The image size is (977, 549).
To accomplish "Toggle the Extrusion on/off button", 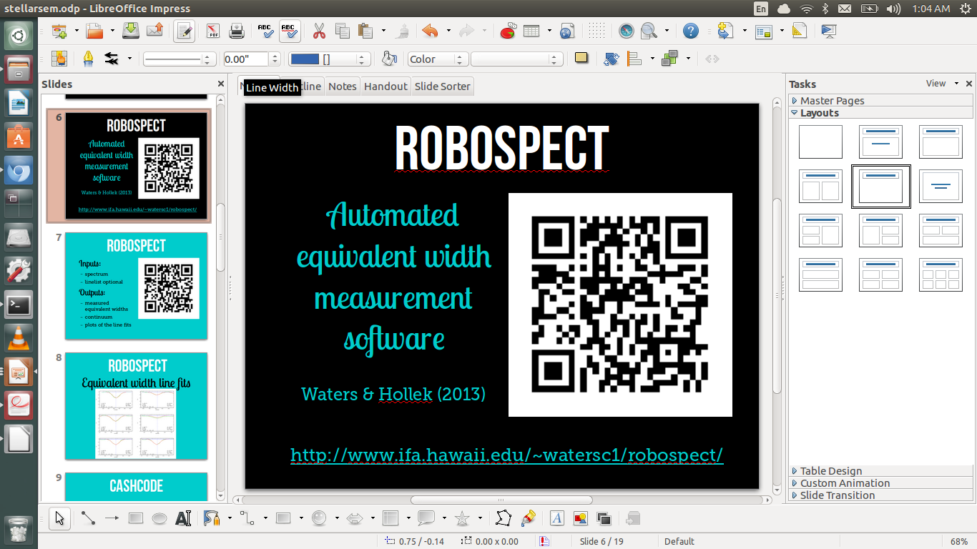I will (633, 518).
